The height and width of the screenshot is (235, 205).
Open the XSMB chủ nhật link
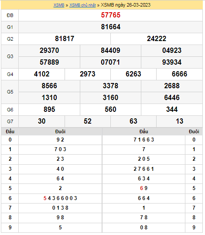click(x=82, y=5)
